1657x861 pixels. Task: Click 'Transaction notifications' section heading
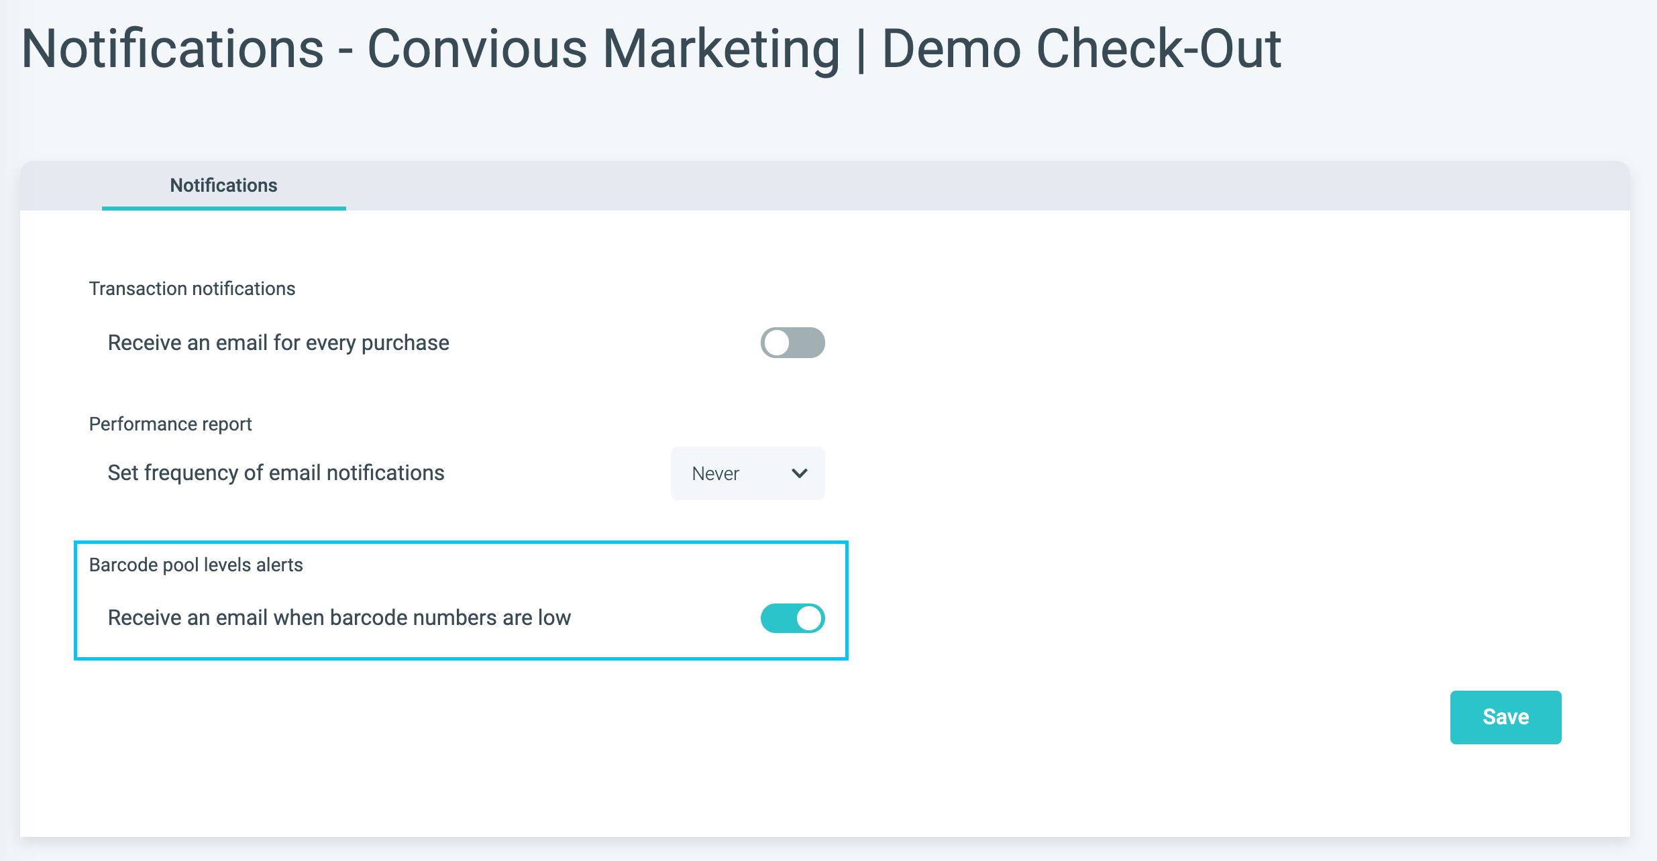(x=192, y=288)
